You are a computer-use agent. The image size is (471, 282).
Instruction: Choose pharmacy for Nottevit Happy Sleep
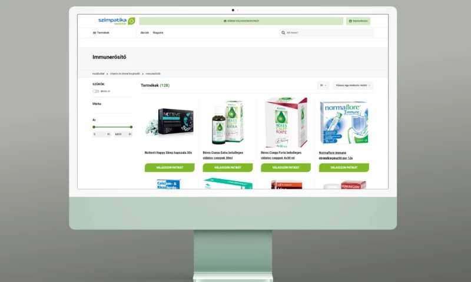coord(170,167)
